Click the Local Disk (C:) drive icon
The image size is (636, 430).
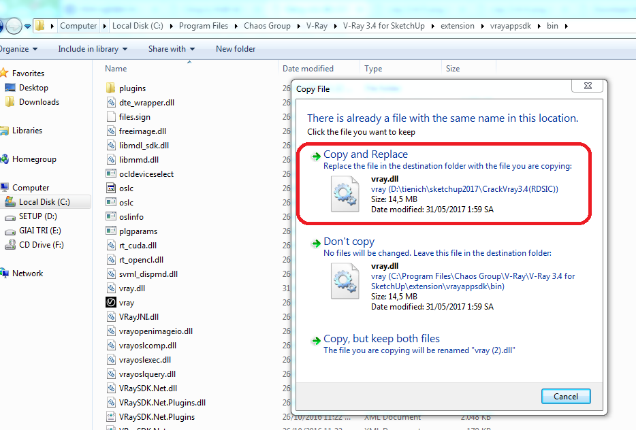click(x=10, y=202)
